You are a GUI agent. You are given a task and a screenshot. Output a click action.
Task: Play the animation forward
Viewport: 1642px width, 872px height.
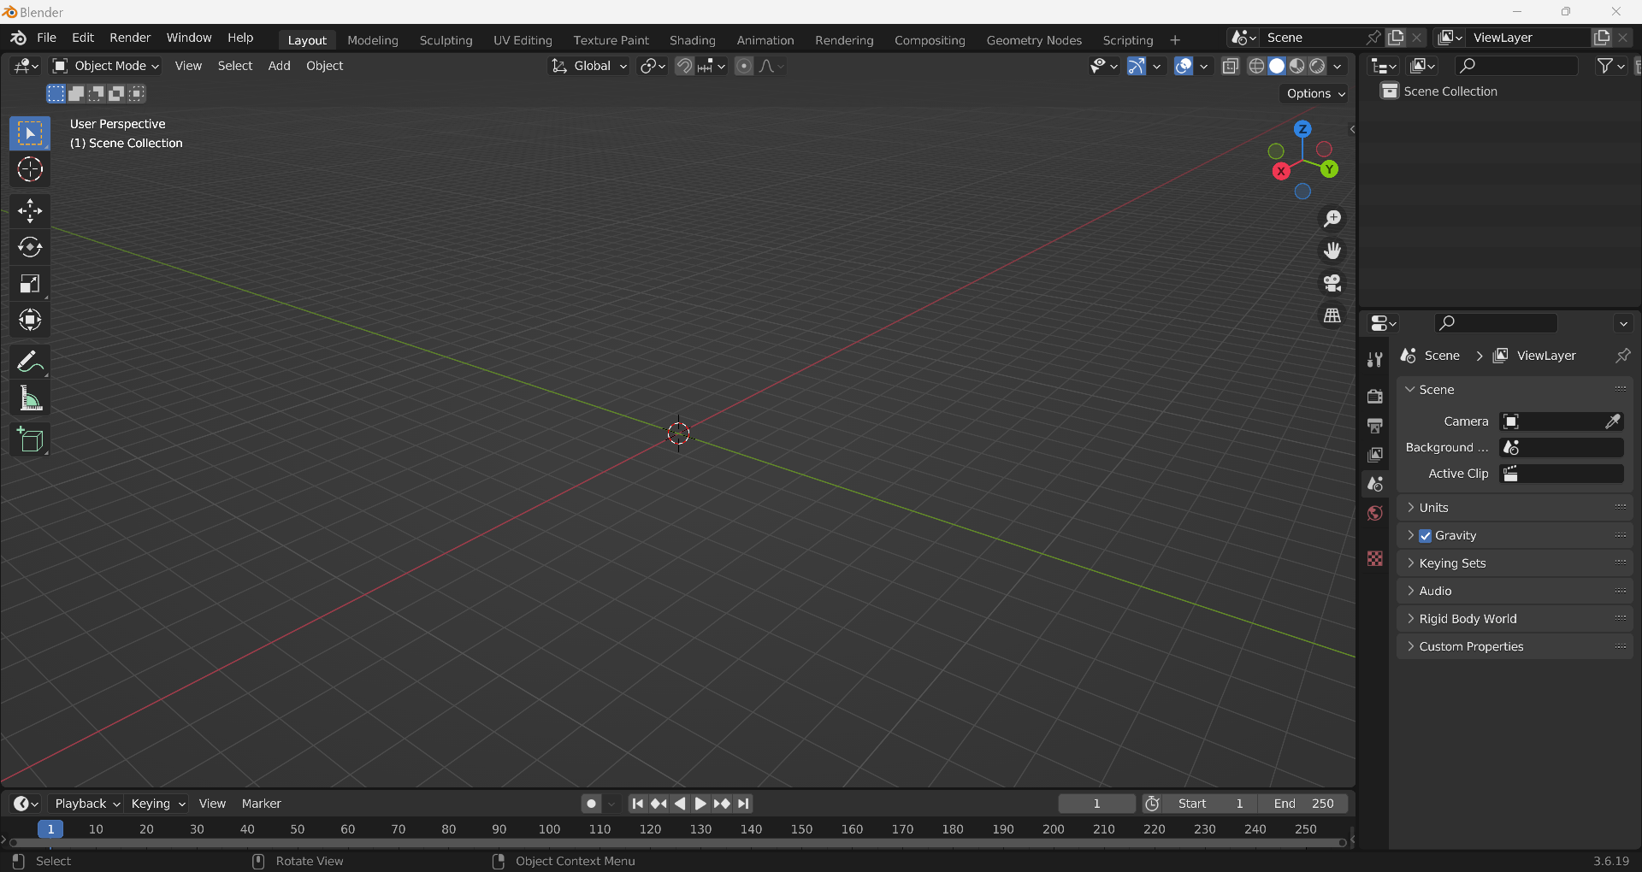[700, 804]
